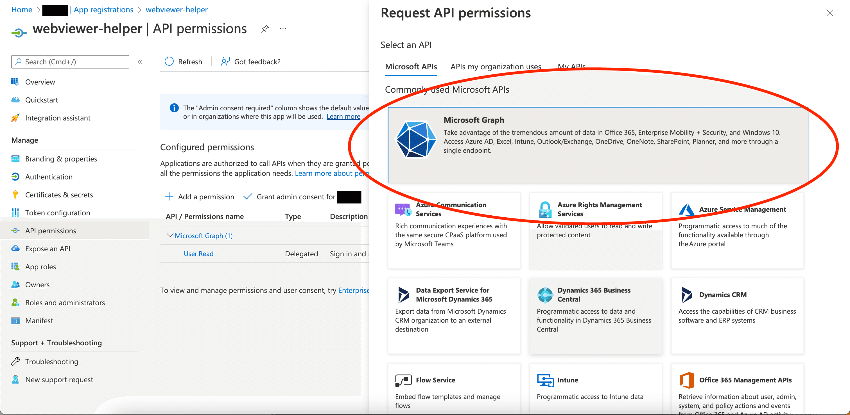Select the Microsoft Graph API tile
850x415 pixels.
click(598, 145)
